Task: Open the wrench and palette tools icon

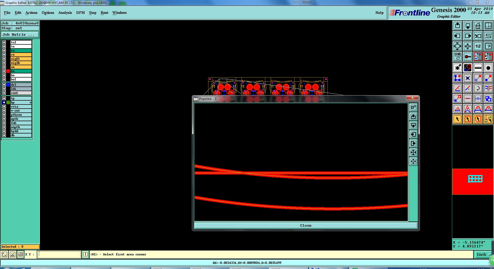Action: [457, 56]
